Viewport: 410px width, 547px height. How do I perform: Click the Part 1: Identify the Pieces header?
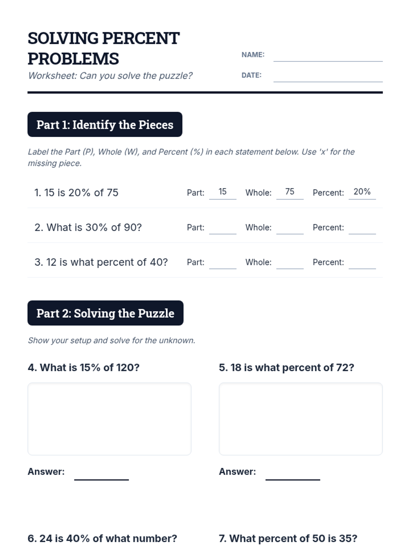pos(105,124)
